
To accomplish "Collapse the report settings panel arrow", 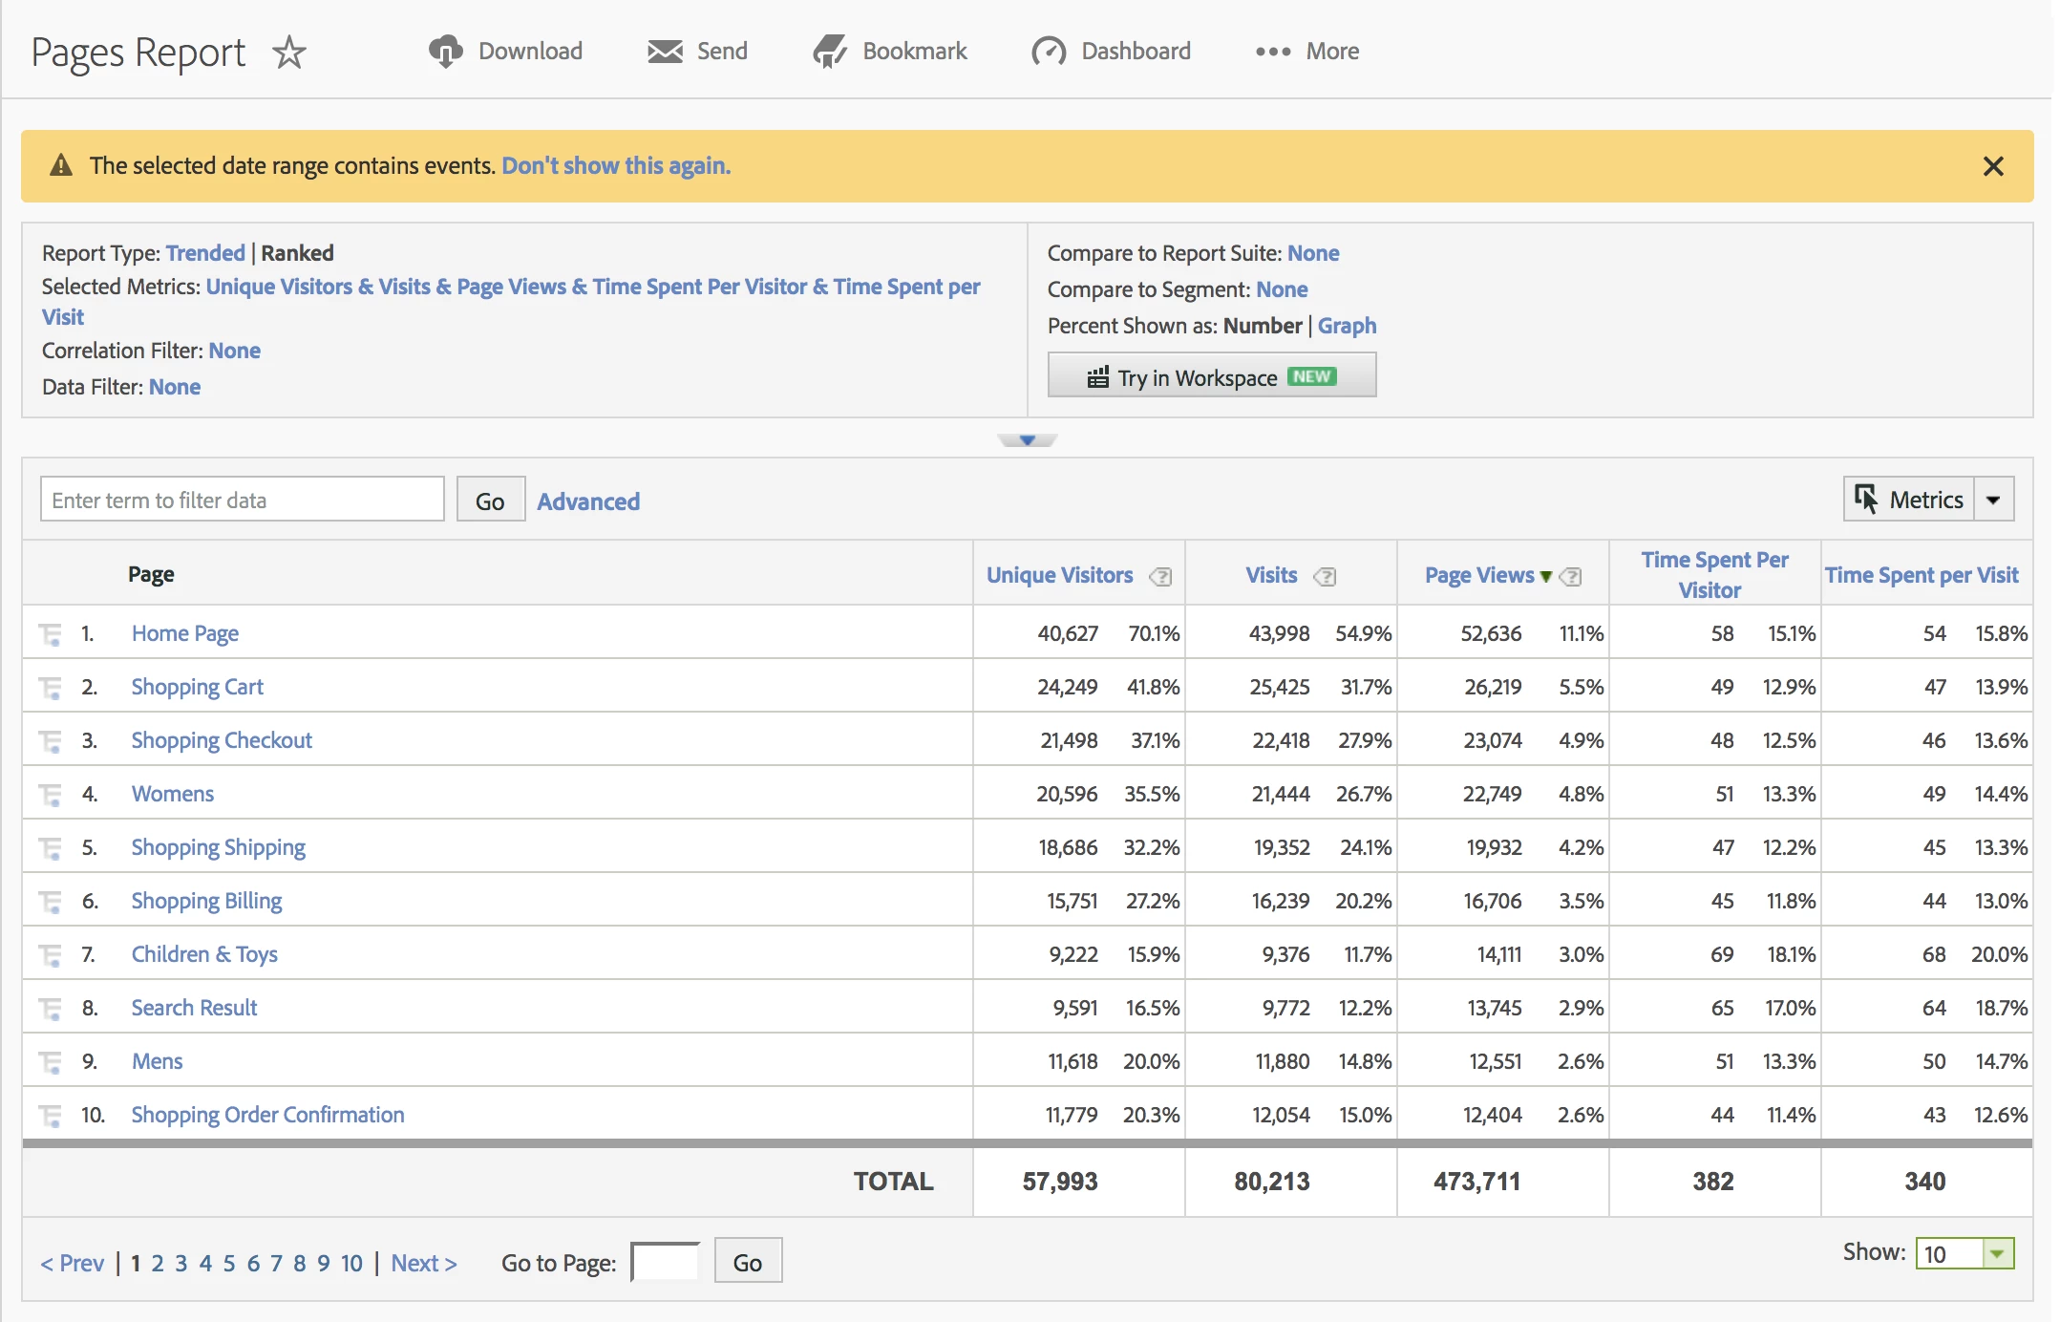I will (1028, 440).
